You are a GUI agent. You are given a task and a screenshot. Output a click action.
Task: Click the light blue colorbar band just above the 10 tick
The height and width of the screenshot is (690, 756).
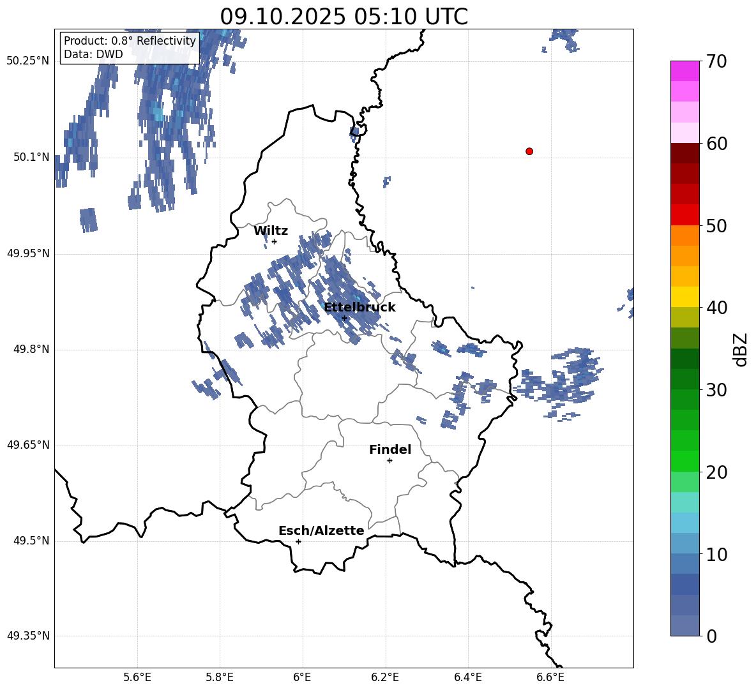[684, 544]
